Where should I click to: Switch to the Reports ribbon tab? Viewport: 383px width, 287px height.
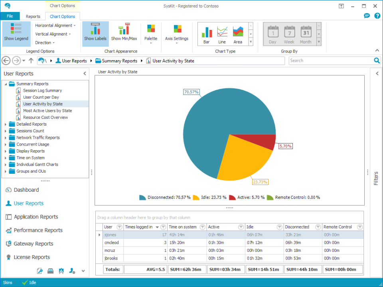(33, 16)
